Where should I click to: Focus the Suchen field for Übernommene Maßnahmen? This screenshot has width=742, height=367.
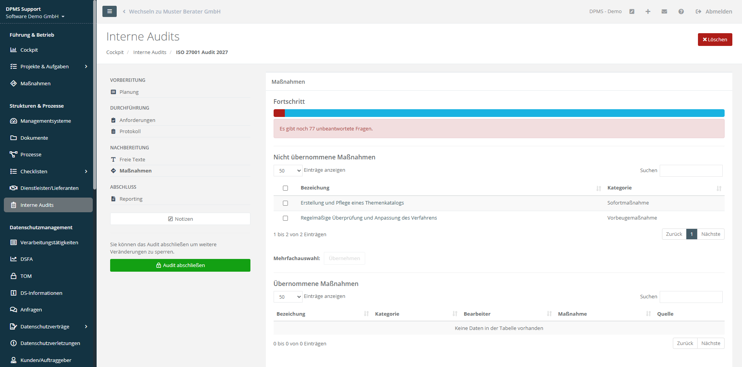pos(691,297)
